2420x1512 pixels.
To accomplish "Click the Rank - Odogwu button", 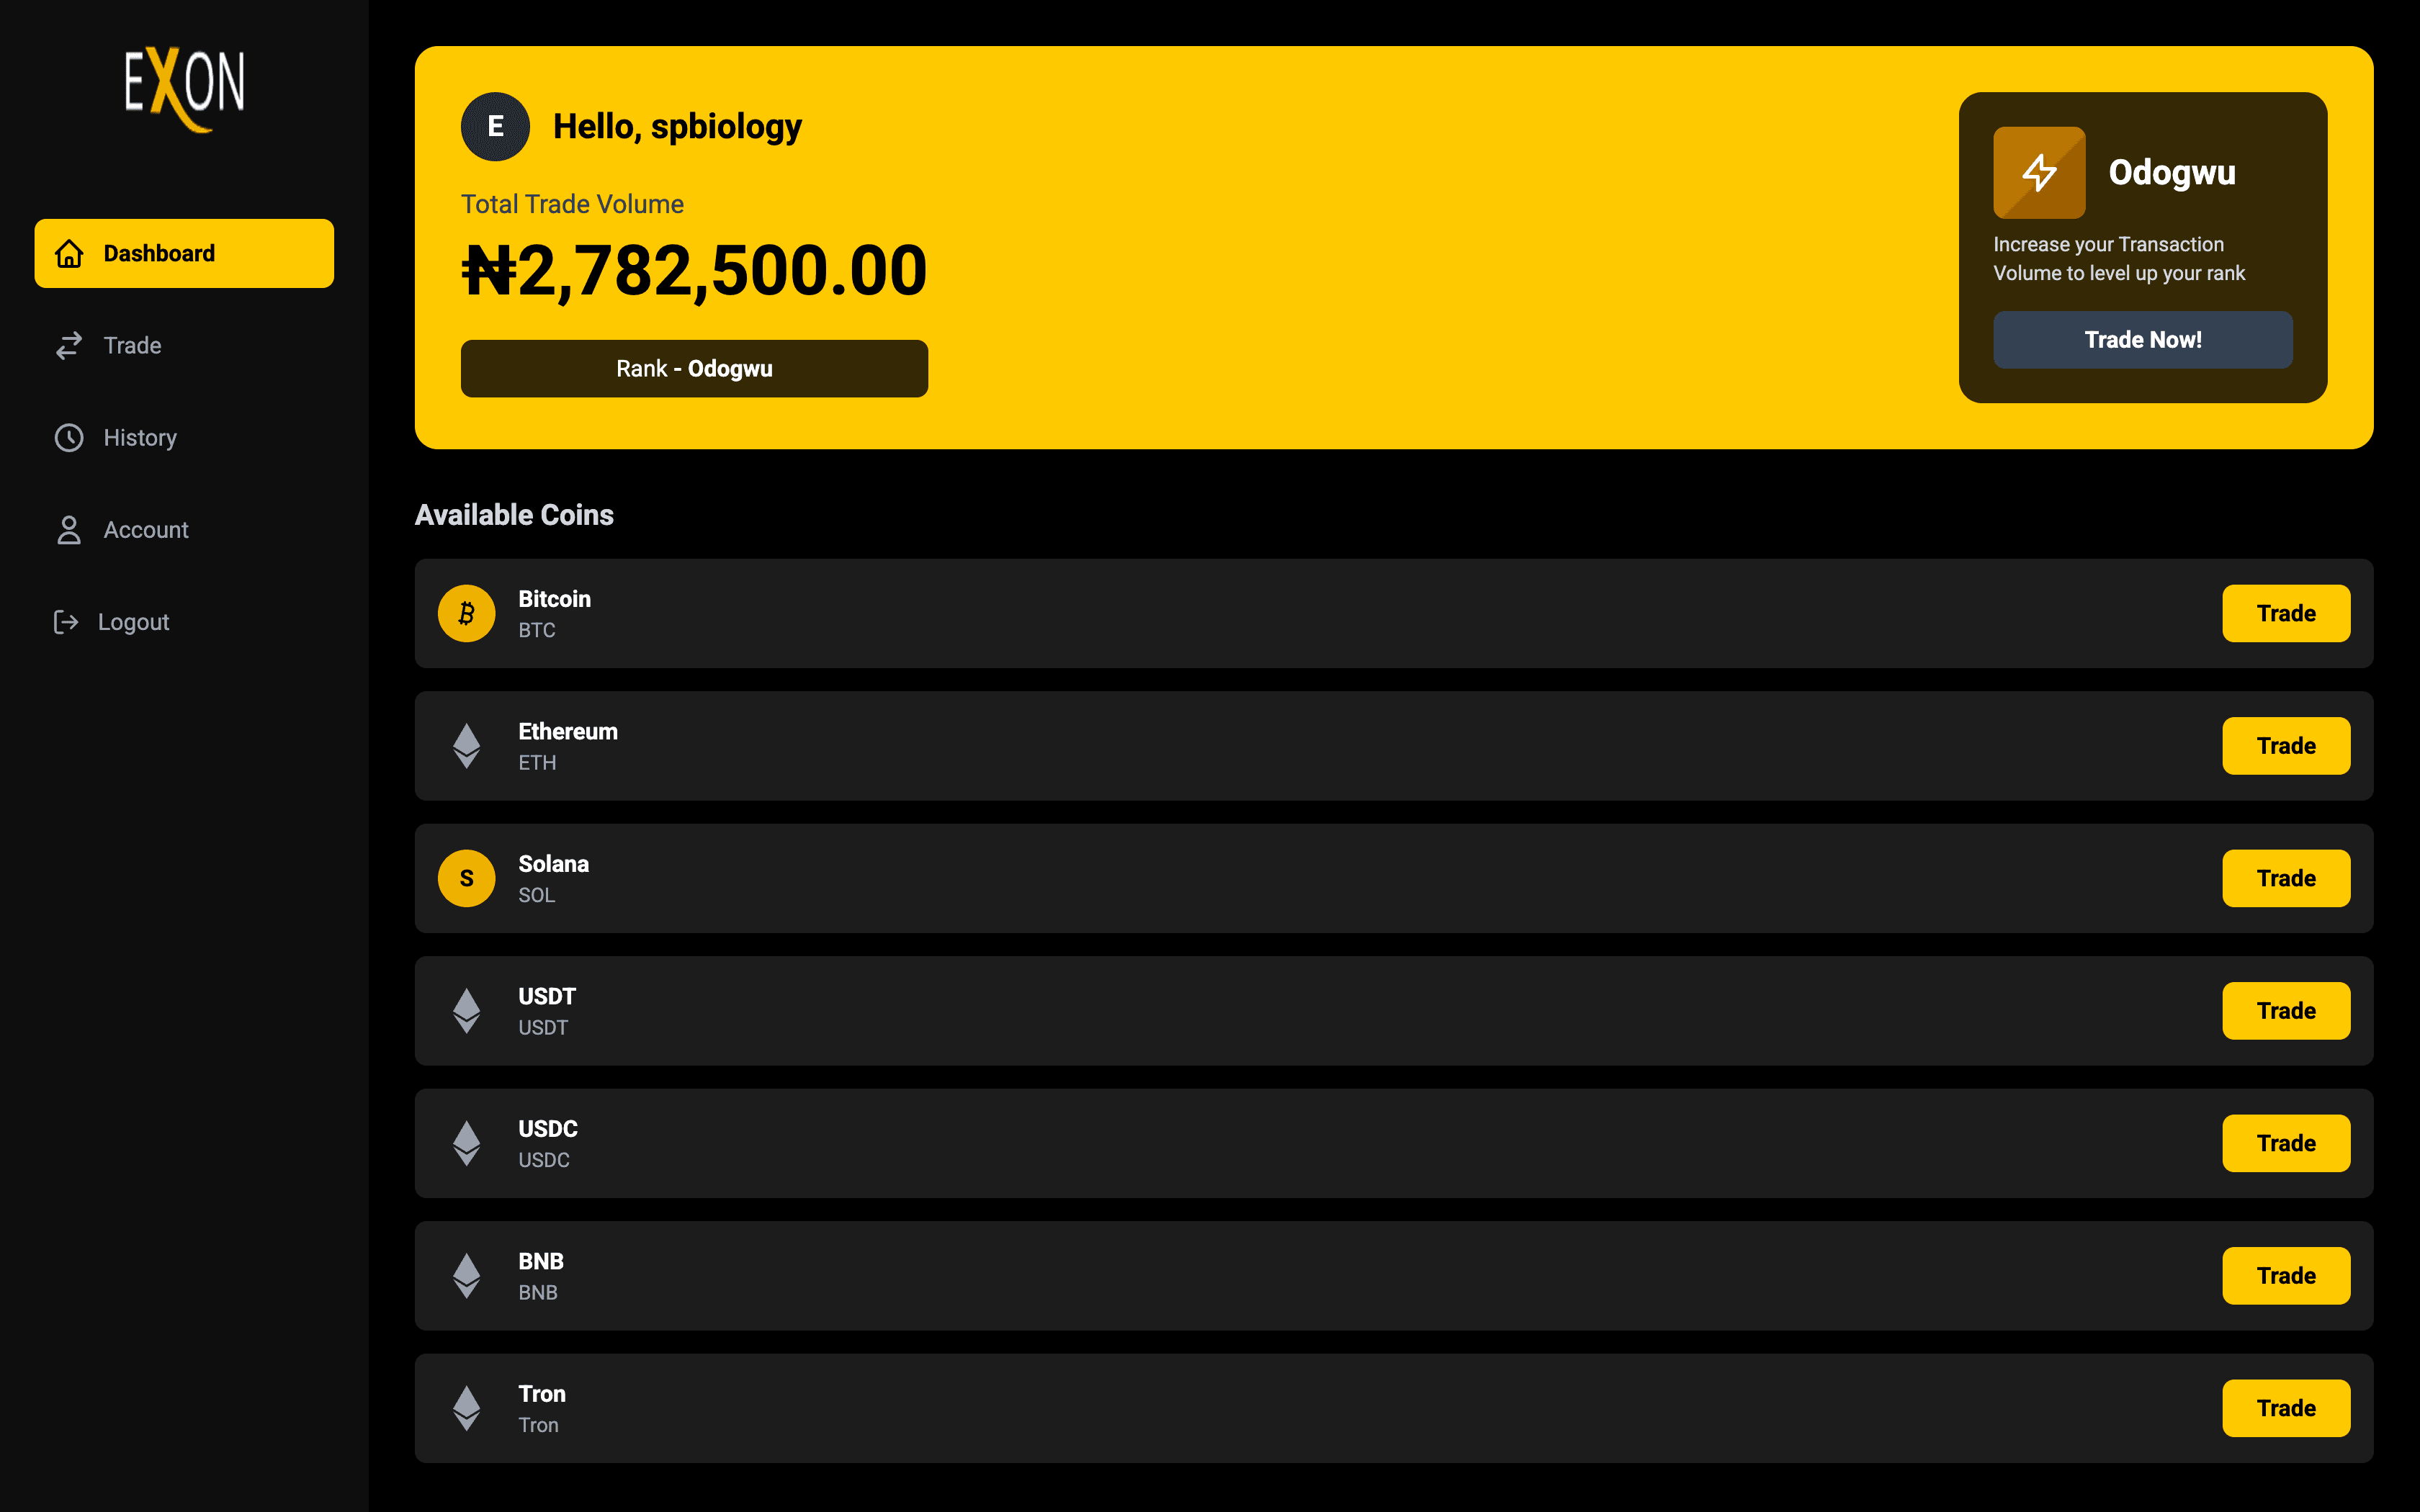I will coord(694,369).
